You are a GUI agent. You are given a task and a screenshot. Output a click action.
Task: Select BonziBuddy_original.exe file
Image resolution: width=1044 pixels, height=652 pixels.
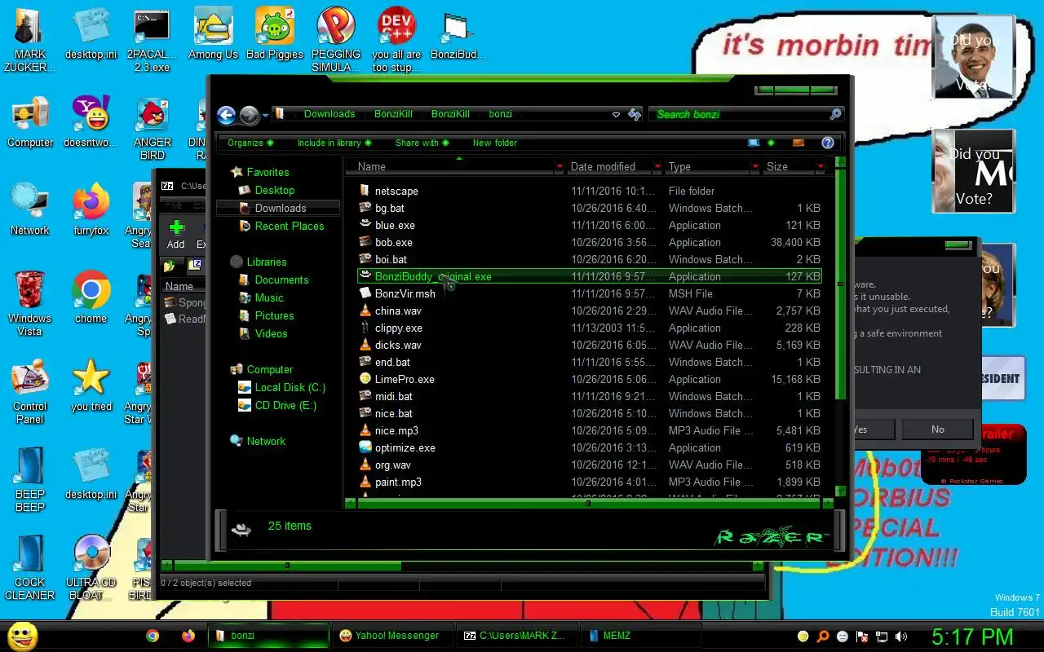tap(589, 276)
